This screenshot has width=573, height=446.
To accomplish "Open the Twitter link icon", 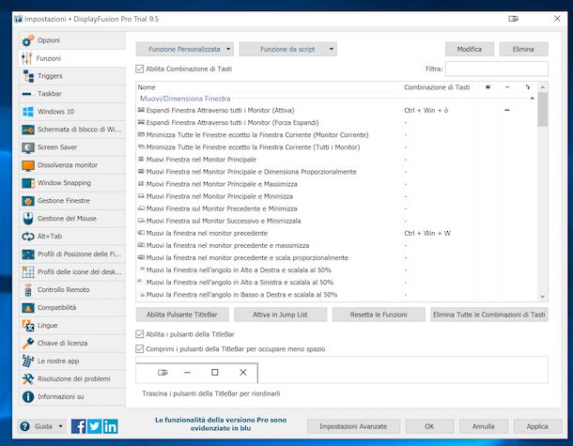I will pyautogui.click(x=94, y=426).
